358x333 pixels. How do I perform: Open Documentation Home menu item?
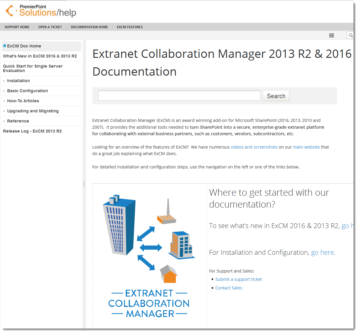89,27
